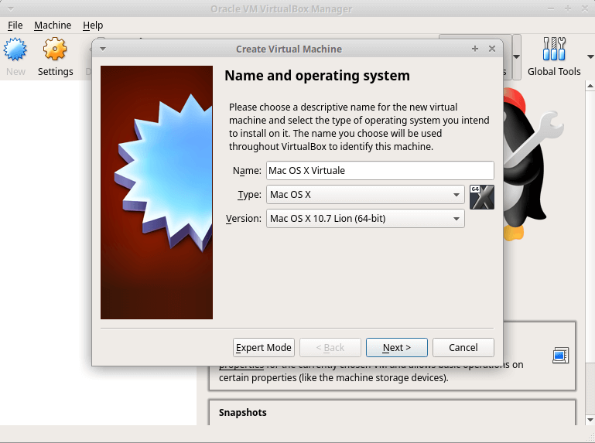Click the Name: label
Viewport: 595px width, 443px height.
(x=247, y=171)
